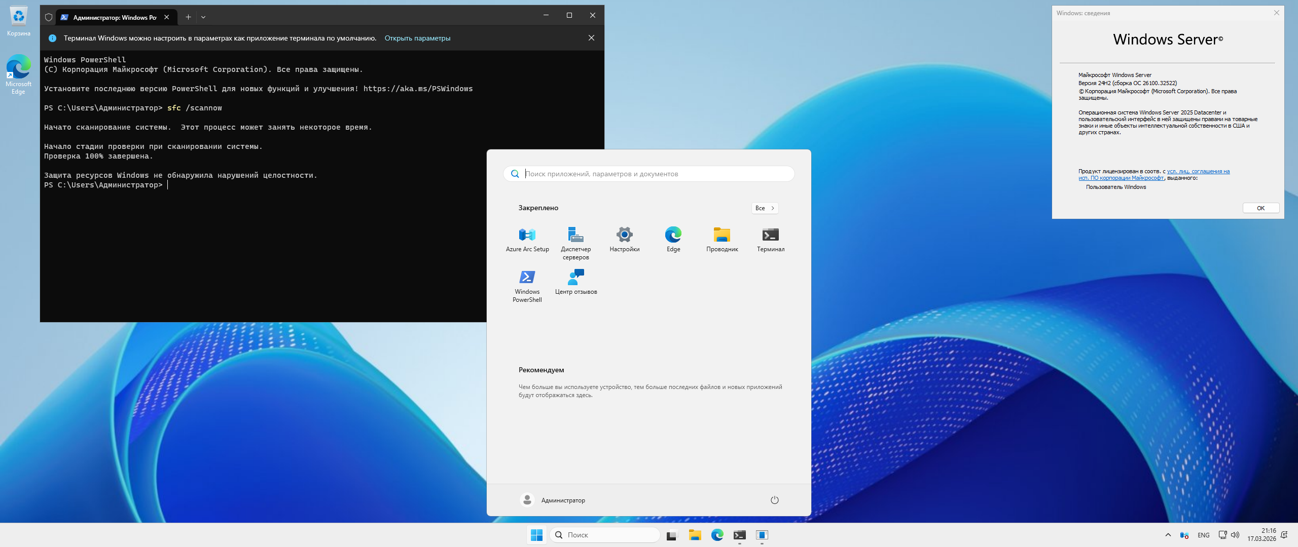This screenshot has width=1298, height=547.
Task: Open the license agreement link in winver
Action: pos(1198,172)
